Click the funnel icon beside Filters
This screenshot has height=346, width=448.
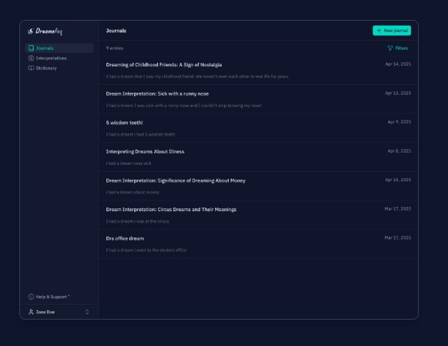[390, 49]
